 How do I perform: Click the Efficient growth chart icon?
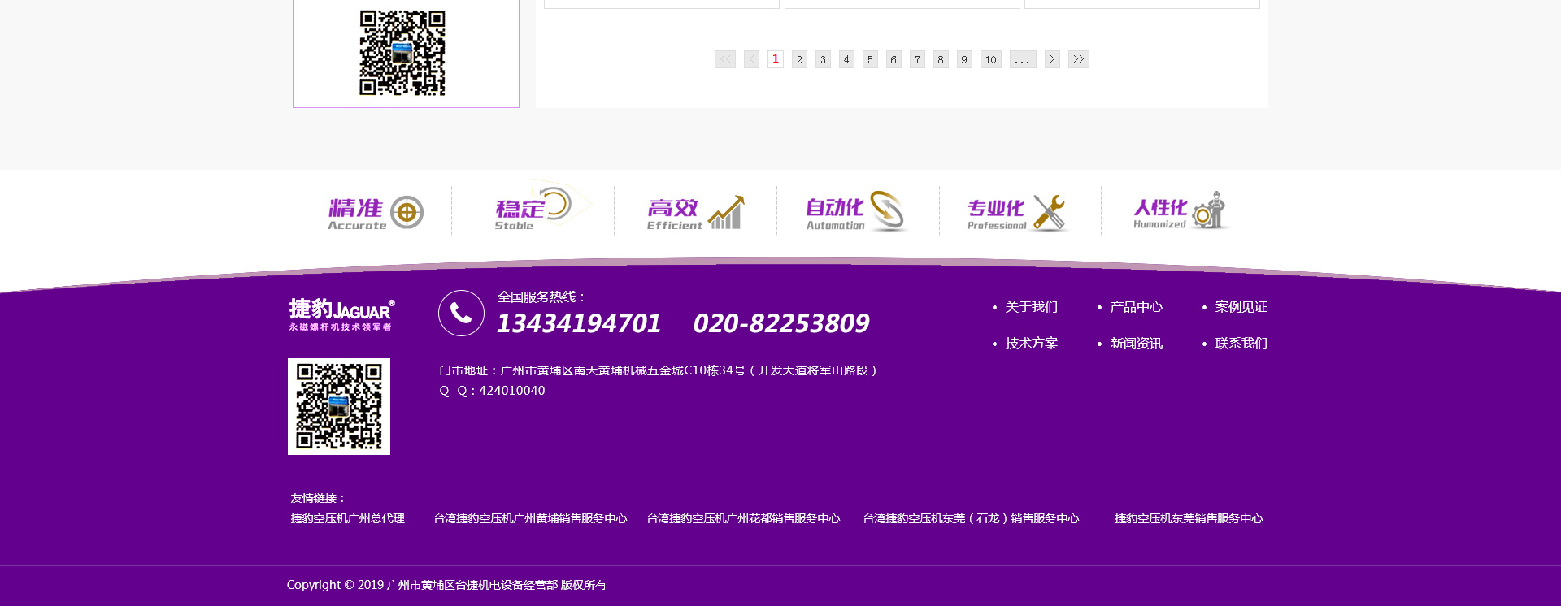pyautogui.click(x=726, y=213)
